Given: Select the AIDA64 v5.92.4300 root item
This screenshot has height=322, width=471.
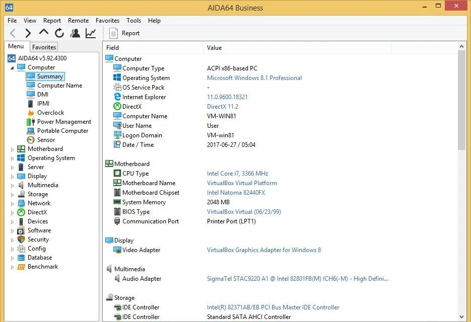Looking at the screenshot, I should (37, 58).
